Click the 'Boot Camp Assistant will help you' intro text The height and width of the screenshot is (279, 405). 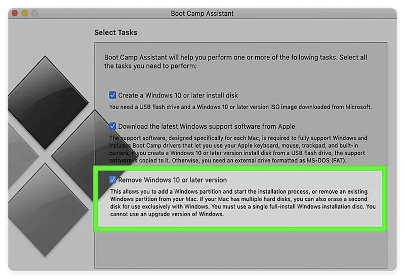coord(235,61)
